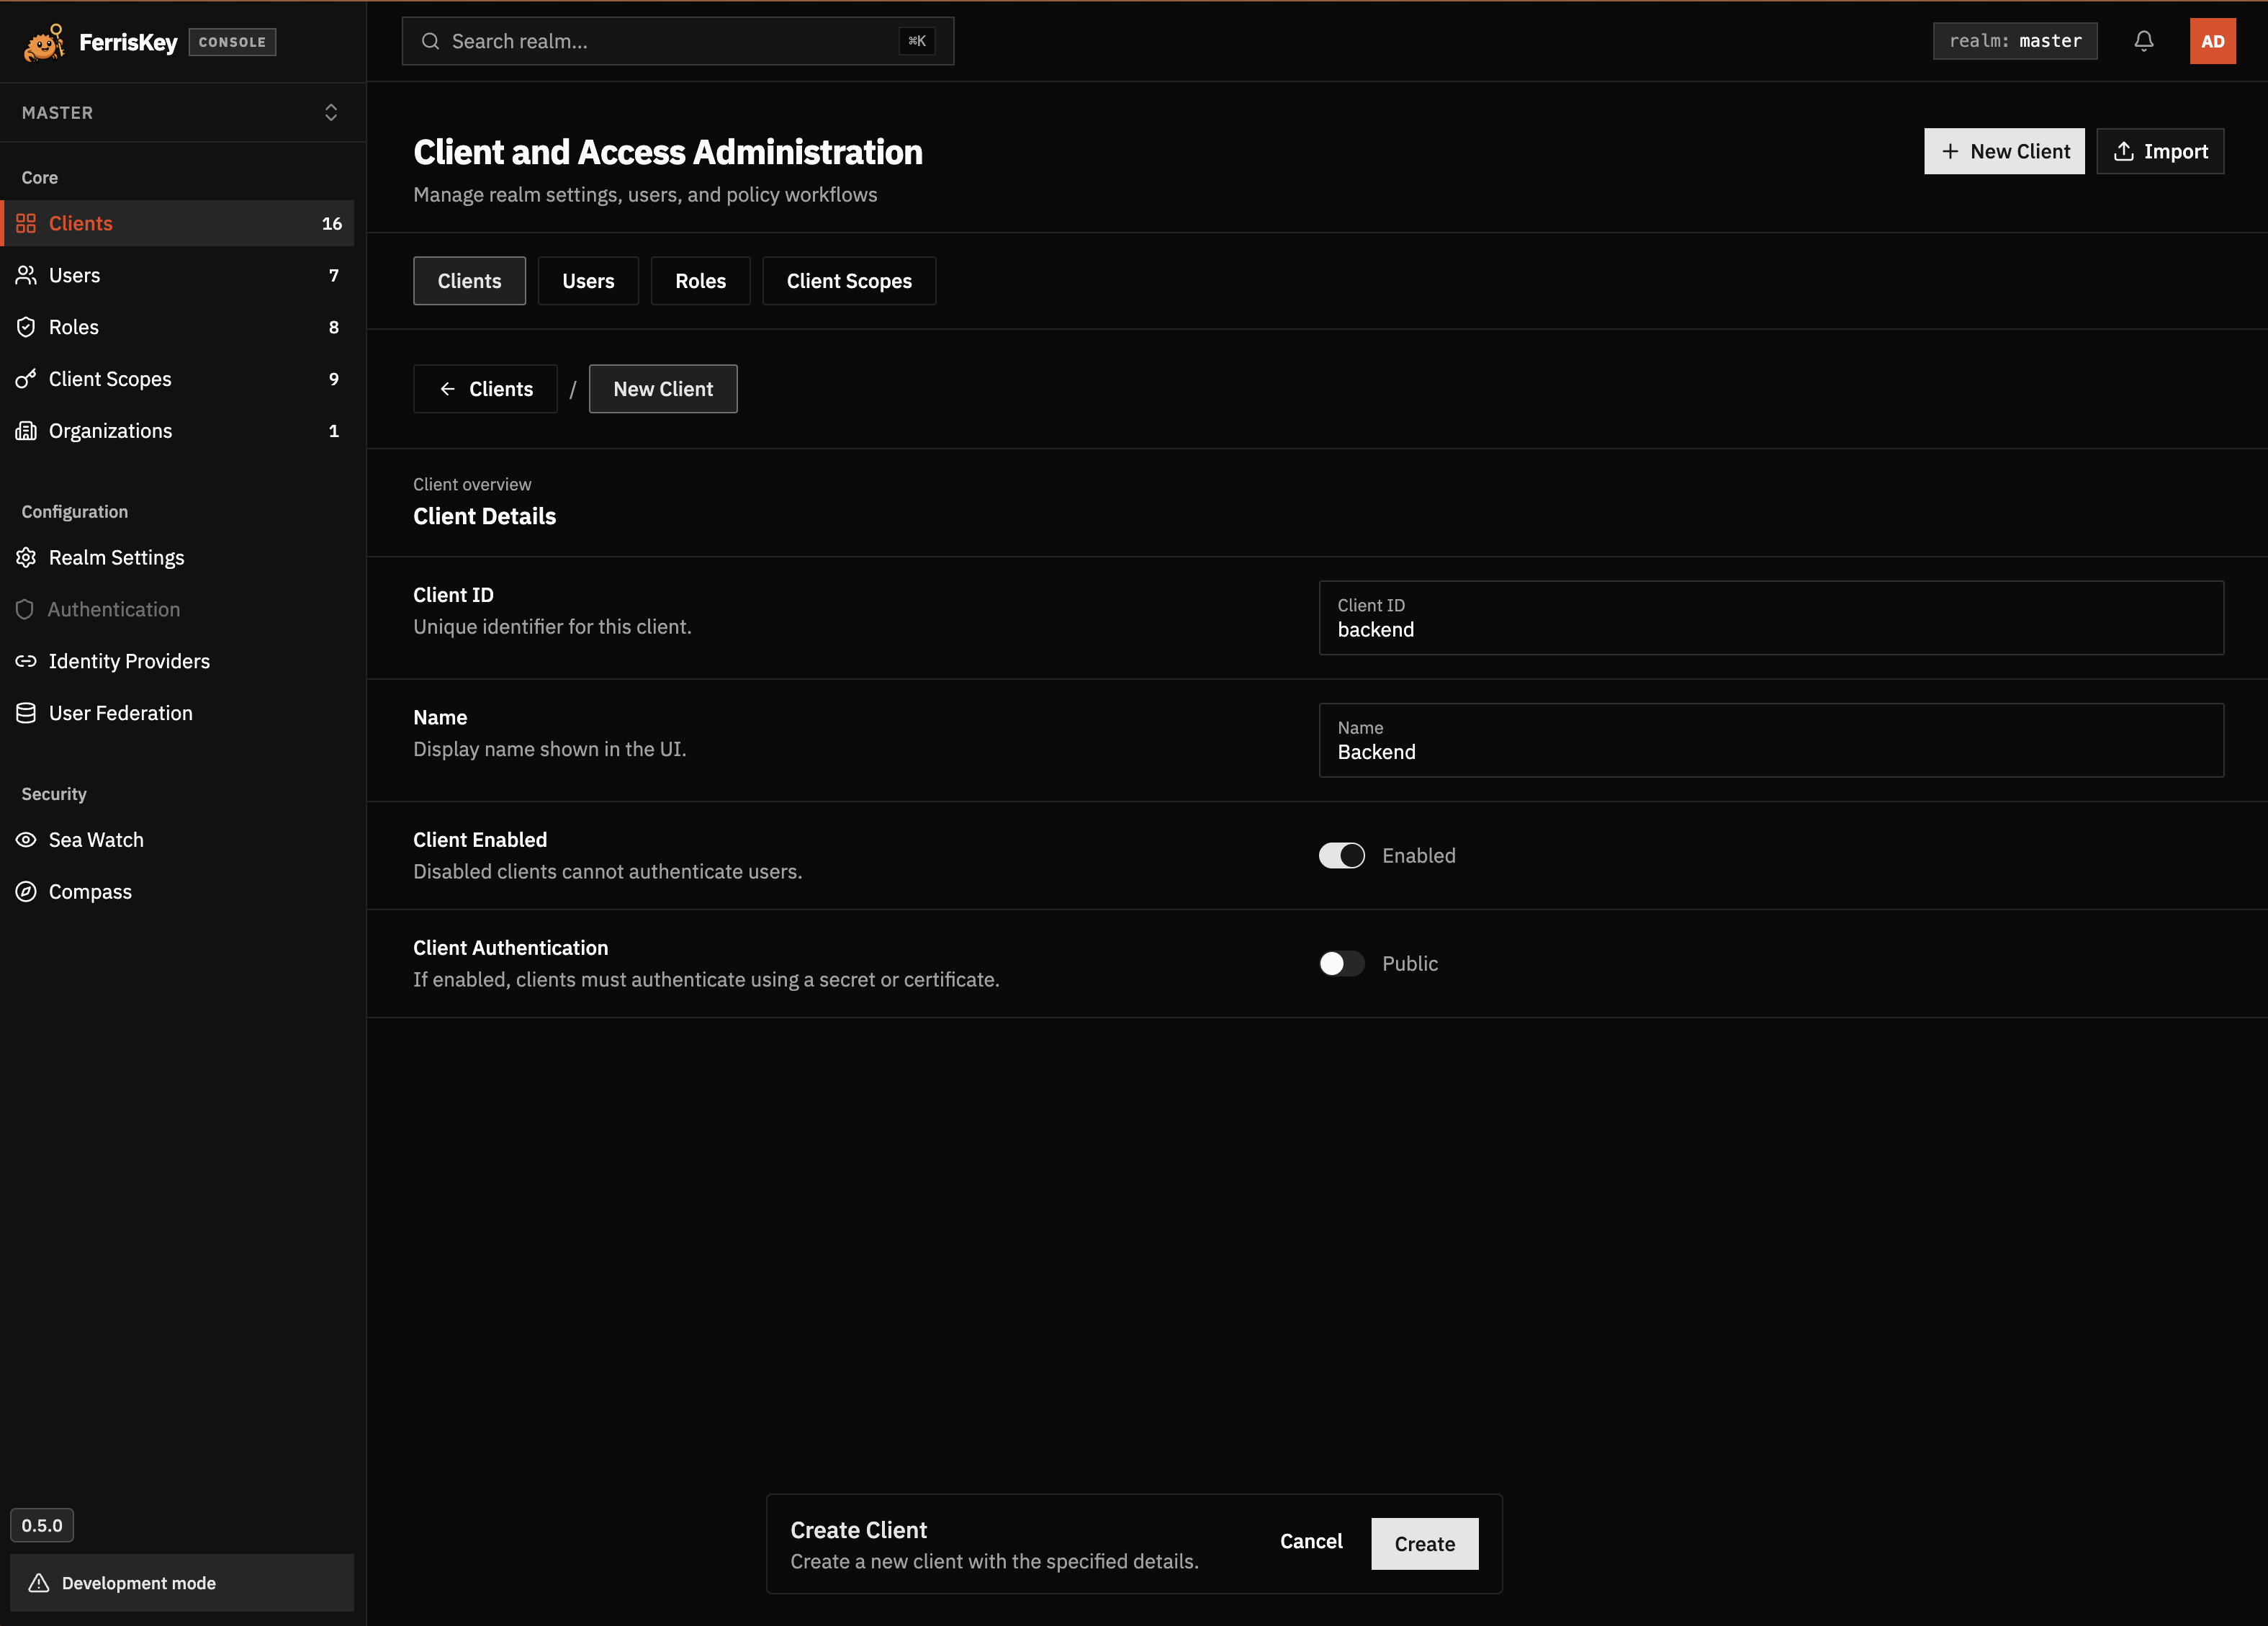Screen dimensions: 2268x1626
Task: Click the 0.5.0 version badge
Action: coord(42,1525)
